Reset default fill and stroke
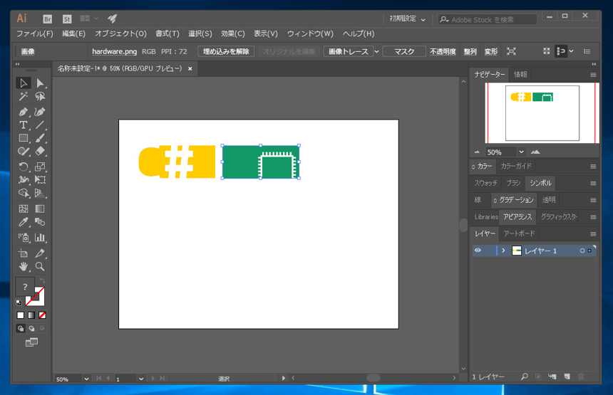 19,302
